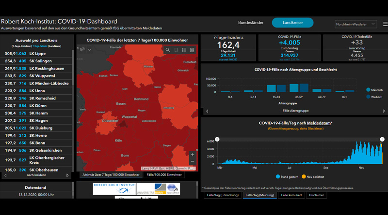Open the map search tool

click(168, 50)
